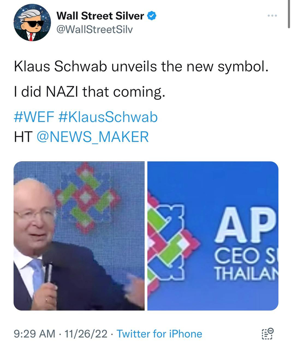Open the left photo of the man speaking
Viewport: 292px width, 349px height.
point(79,236)
